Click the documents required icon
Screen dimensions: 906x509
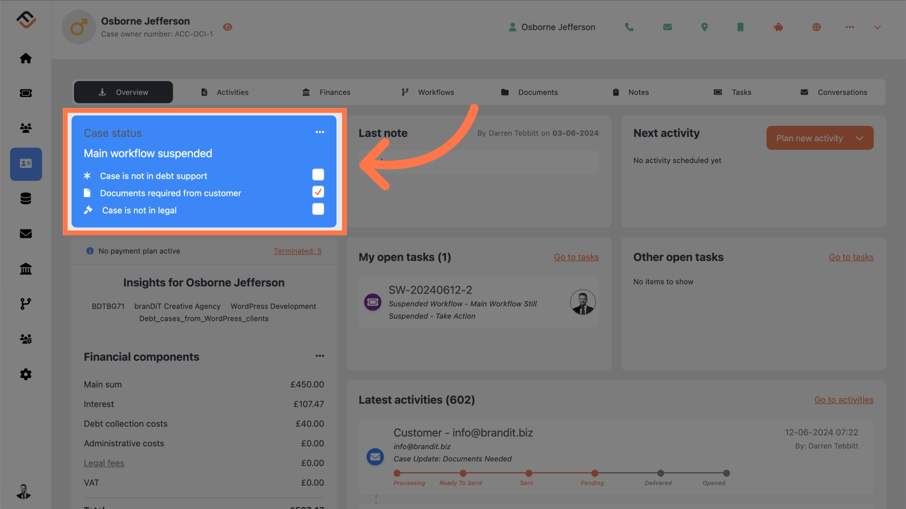(88, 192)
